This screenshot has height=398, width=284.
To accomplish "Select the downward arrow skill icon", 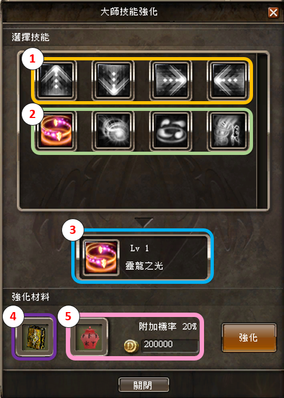I will click(113, 80).
